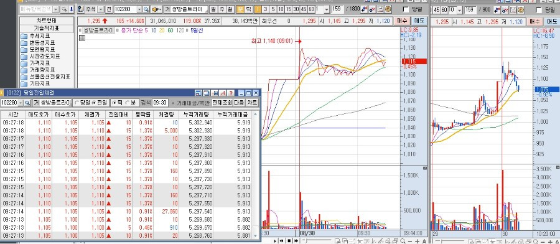Select the 당일 radio button
The width and height of the screenshot is (560, 244).
pos(77,103)
